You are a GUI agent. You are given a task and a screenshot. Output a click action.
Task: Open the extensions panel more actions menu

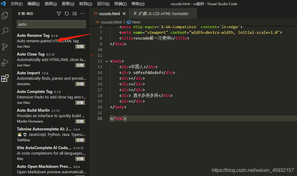pos(82,14)
